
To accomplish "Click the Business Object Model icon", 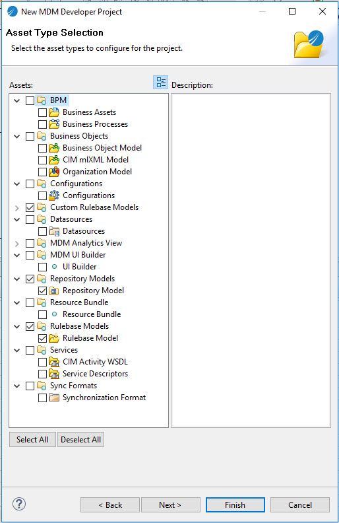I will 54,148.
